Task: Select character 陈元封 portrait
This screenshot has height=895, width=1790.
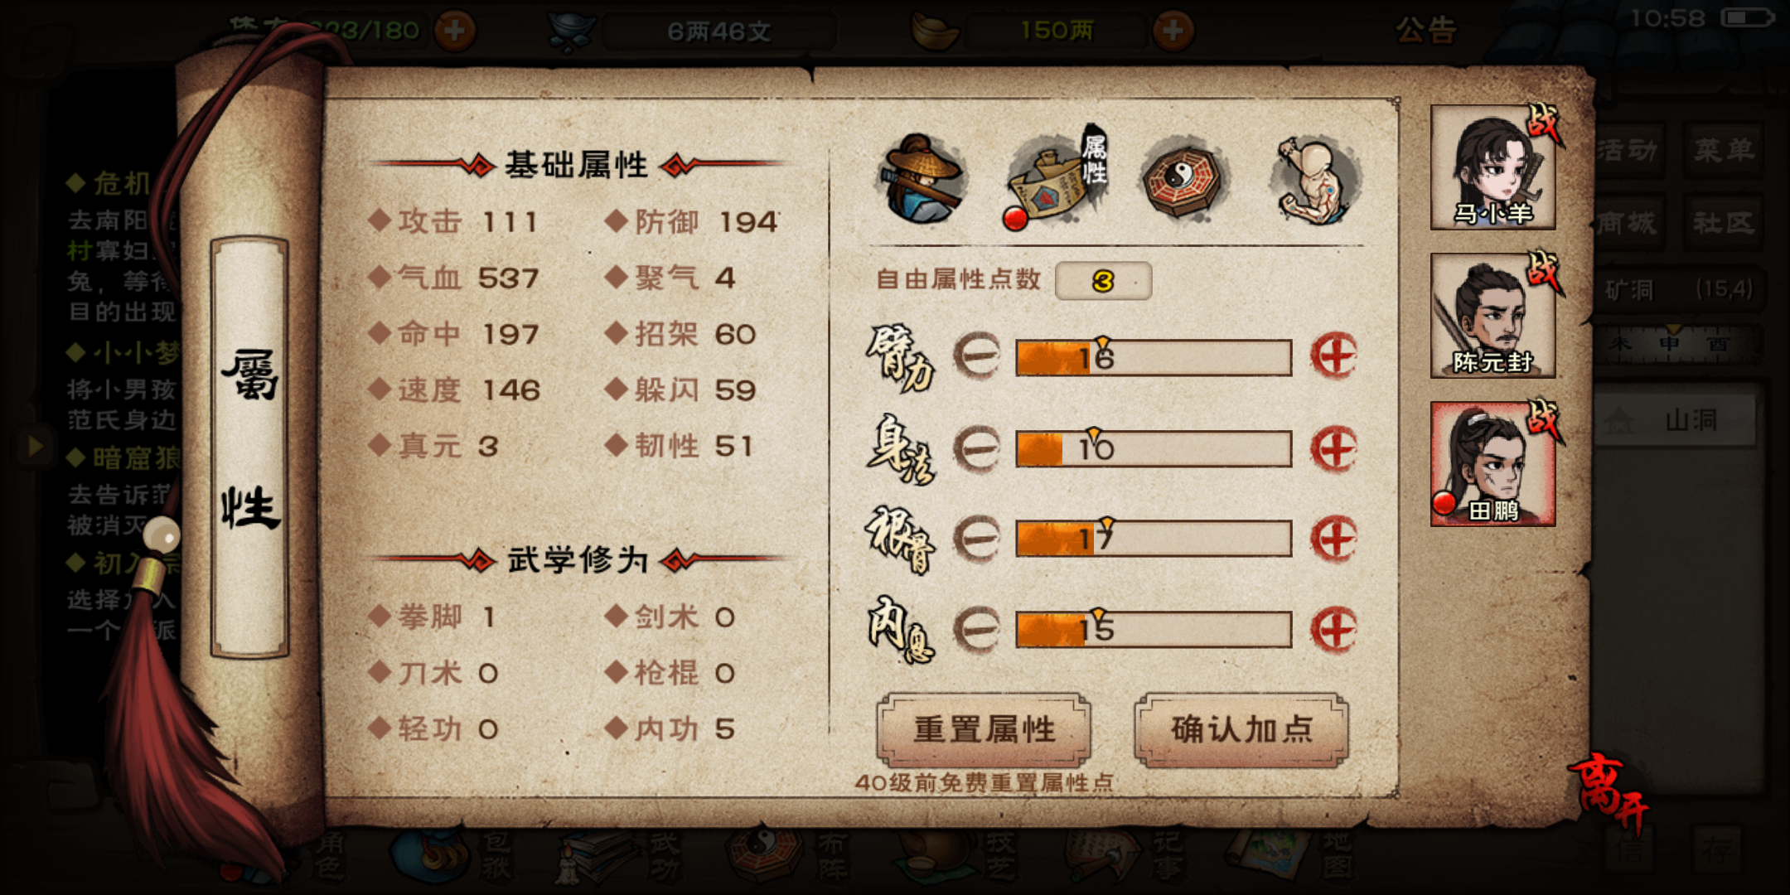Action: pyautogui.click(x=1492, y=316)
